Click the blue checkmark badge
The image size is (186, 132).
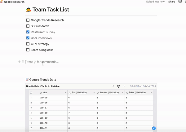[x=154, y=128]
